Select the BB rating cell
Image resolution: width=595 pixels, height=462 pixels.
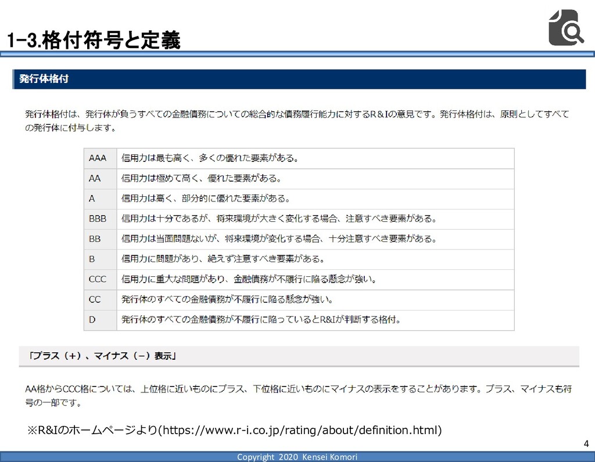pyautogui.click(x=100, y=239)
